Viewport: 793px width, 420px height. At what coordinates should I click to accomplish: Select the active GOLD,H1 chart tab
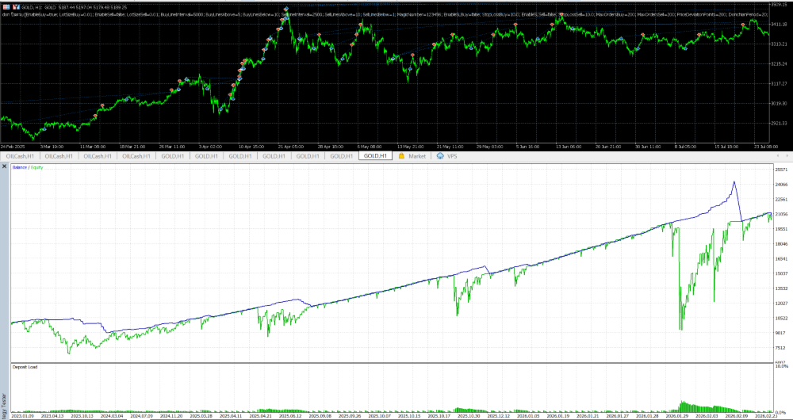click(x=376, y=156)
